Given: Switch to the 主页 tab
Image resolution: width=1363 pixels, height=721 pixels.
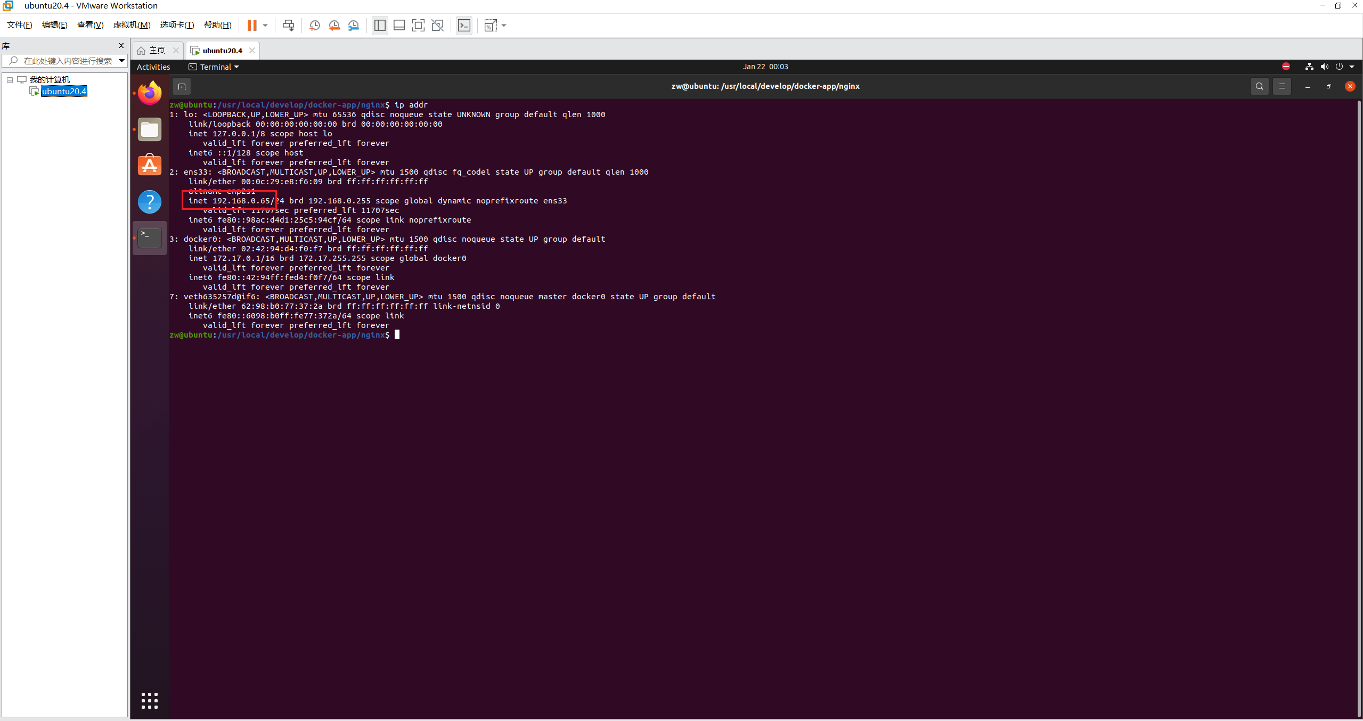Looking at the screenshot, I should click(157, 51).
